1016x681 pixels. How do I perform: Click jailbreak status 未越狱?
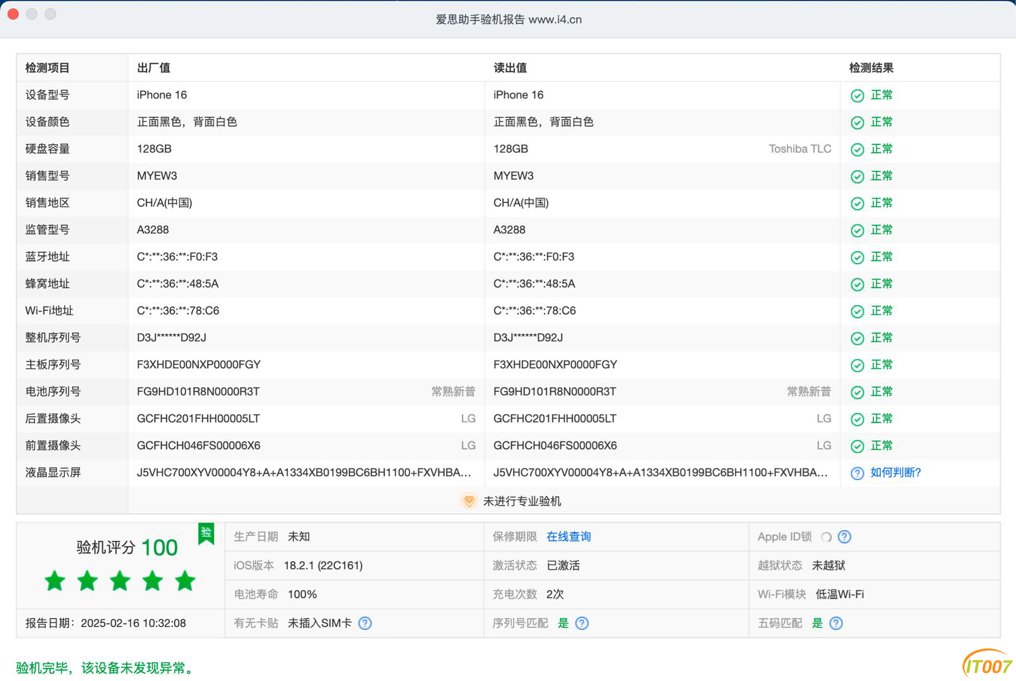tap(828, 565)
